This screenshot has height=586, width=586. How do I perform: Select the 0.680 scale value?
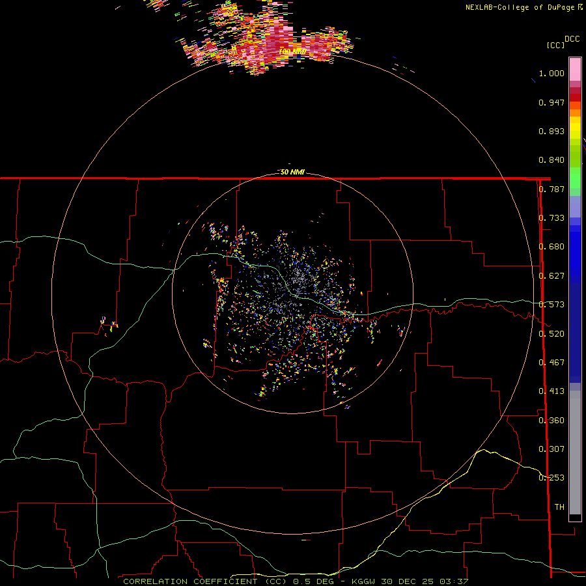point(551,247)
